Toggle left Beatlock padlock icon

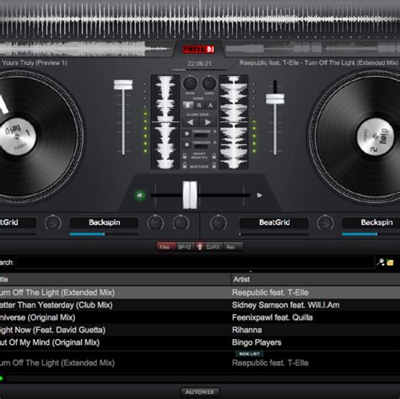pos(185,165)
